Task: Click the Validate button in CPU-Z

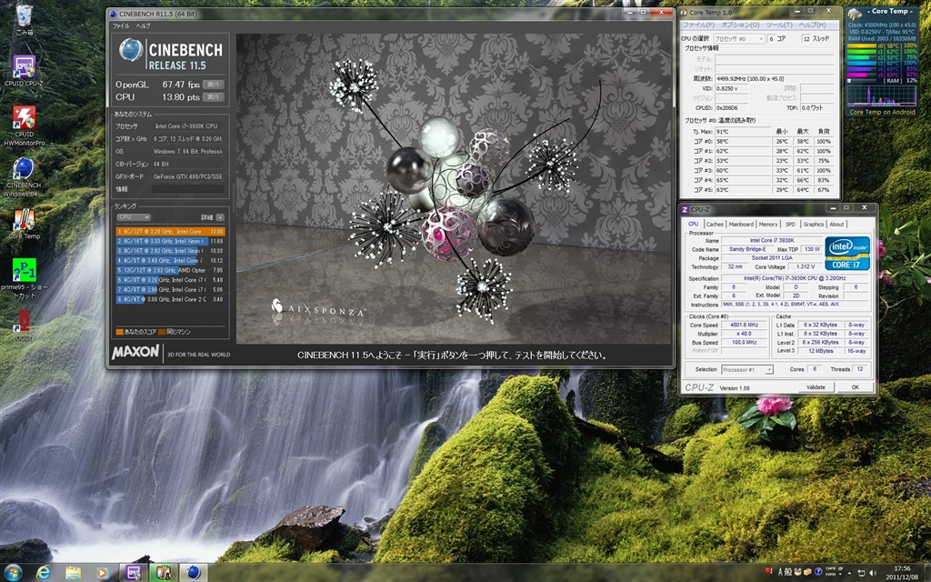Action: [816, 386]
